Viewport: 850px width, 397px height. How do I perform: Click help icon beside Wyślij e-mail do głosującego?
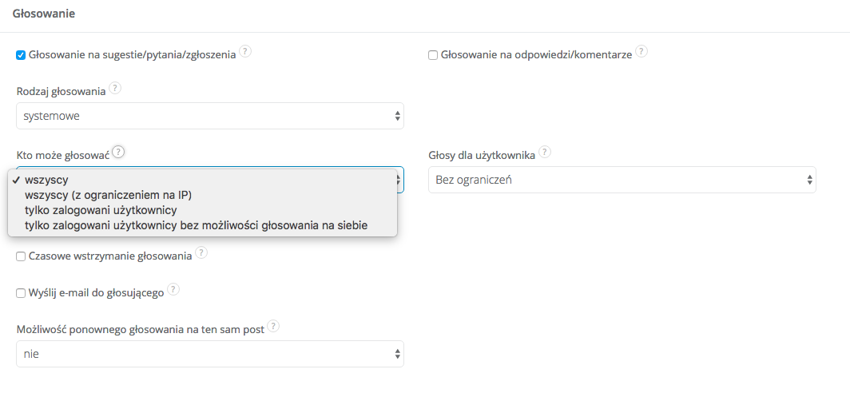click(173, 290)
